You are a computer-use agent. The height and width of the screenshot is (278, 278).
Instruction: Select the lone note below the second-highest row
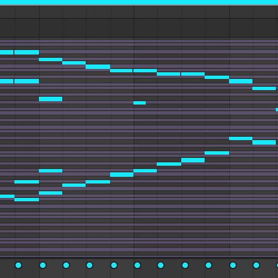coord(51,99)
